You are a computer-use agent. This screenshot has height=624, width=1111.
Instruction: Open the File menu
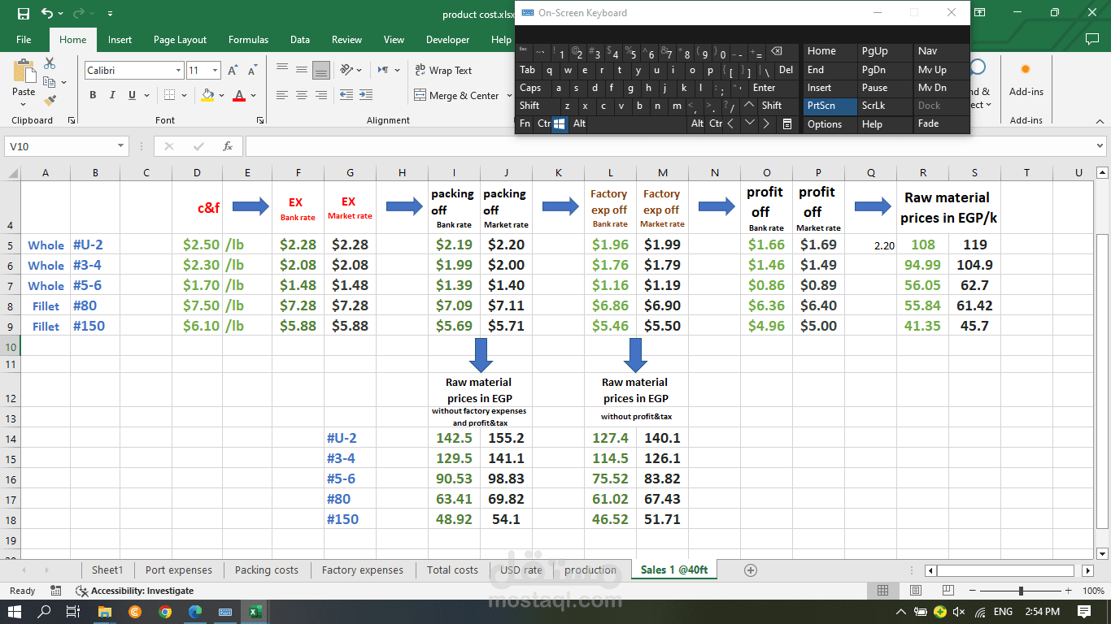[24, 40]
